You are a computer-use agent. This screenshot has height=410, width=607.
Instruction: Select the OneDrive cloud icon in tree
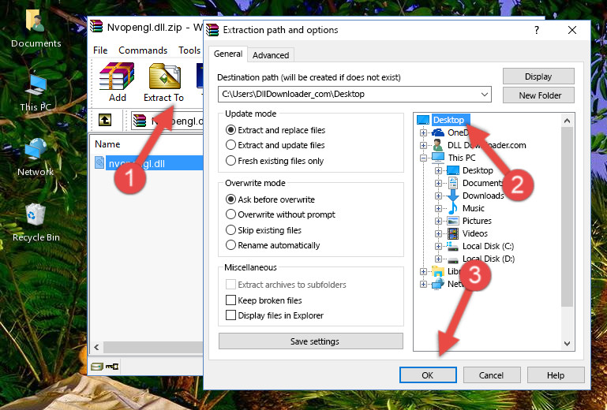point(438,132)
